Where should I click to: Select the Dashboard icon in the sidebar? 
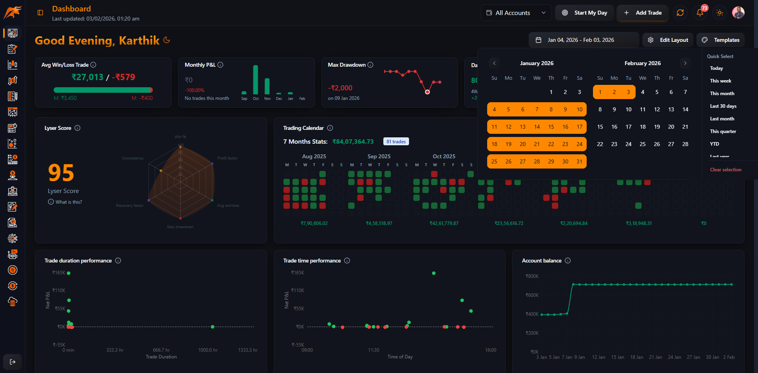[x=12, y=33]
